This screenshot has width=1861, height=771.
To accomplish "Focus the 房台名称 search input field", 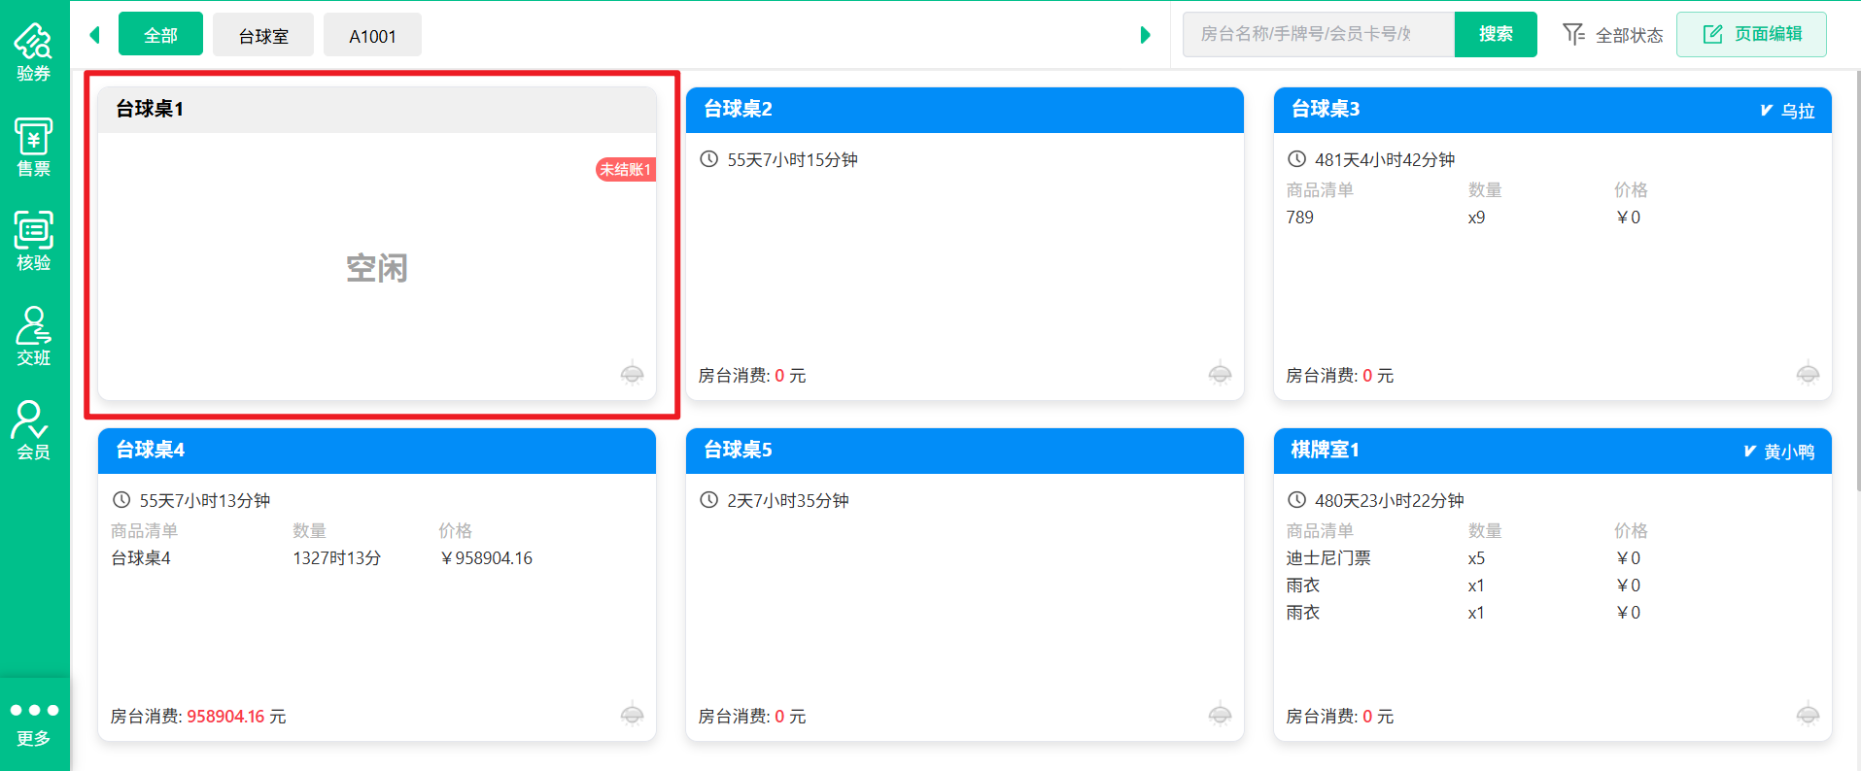I will pos(1319,34).
